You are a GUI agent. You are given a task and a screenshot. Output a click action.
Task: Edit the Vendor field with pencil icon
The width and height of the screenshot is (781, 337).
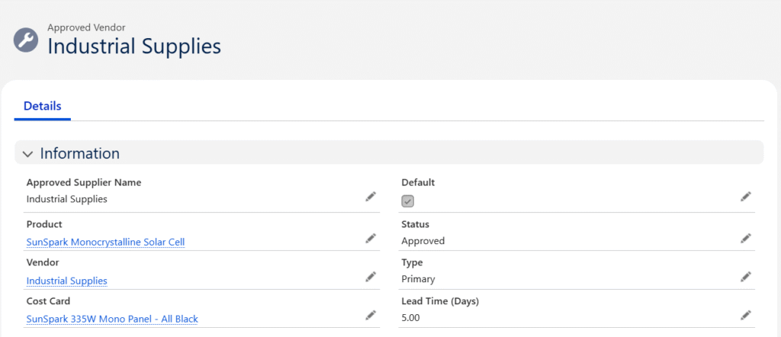click(371, 277)
